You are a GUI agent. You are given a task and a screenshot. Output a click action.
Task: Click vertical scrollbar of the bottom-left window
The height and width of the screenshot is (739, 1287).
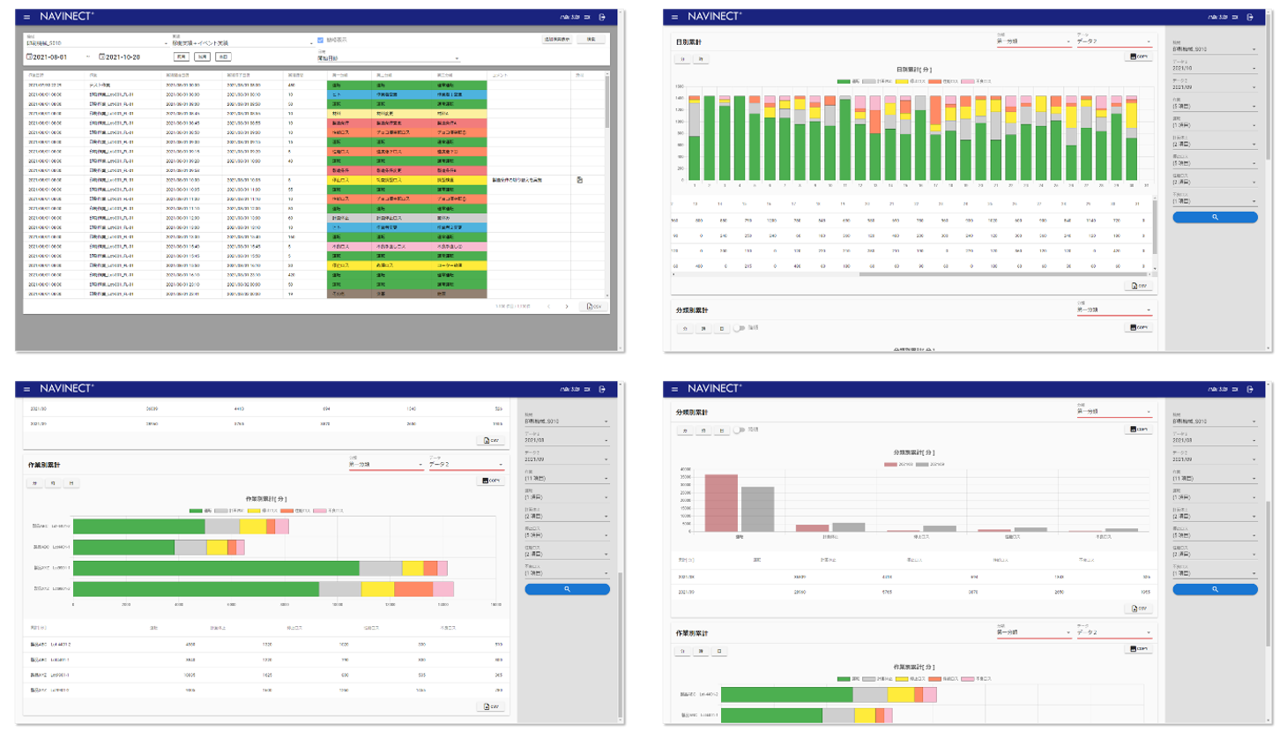[621, 644]
